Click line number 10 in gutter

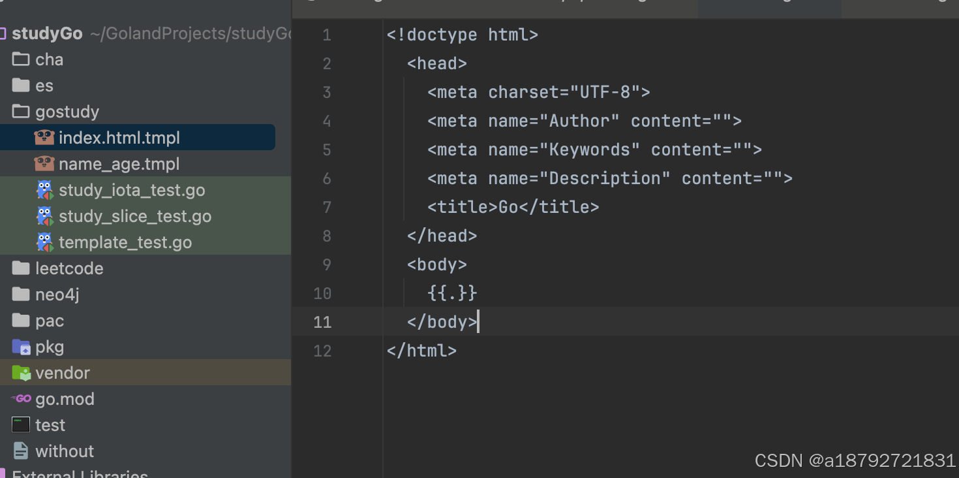[x=322, y=293]
